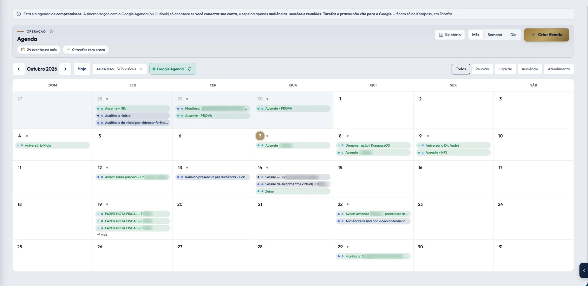Open 'Zeine' event on day 14
588x286 pixels.
pos(293,191)
